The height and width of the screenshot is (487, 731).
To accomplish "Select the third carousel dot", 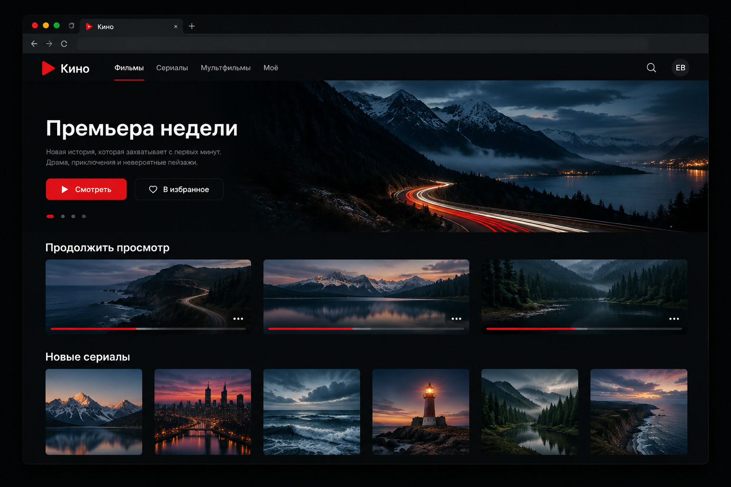I will (73, 216).
